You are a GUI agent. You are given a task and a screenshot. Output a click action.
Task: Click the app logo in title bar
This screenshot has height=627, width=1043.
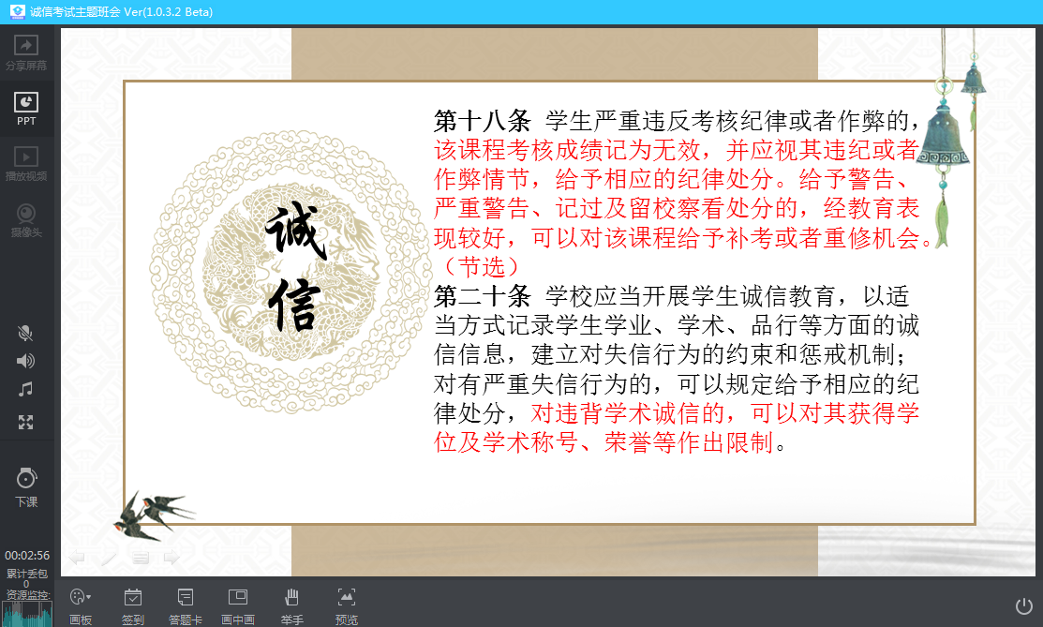(17, 11)
